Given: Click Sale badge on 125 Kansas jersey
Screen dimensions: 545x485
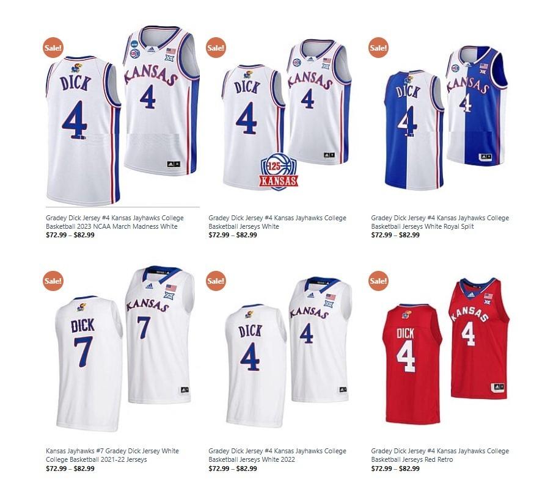Looking at the screenshot, I should point(216,48).
